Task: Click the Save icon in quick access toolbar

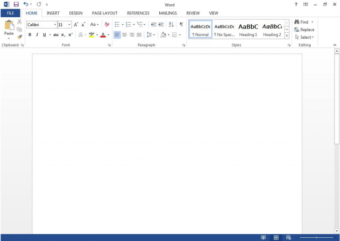Action: pos(16,4)
